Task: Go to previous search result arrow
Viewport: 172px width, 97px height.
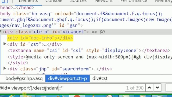Action: click(149, 88)
